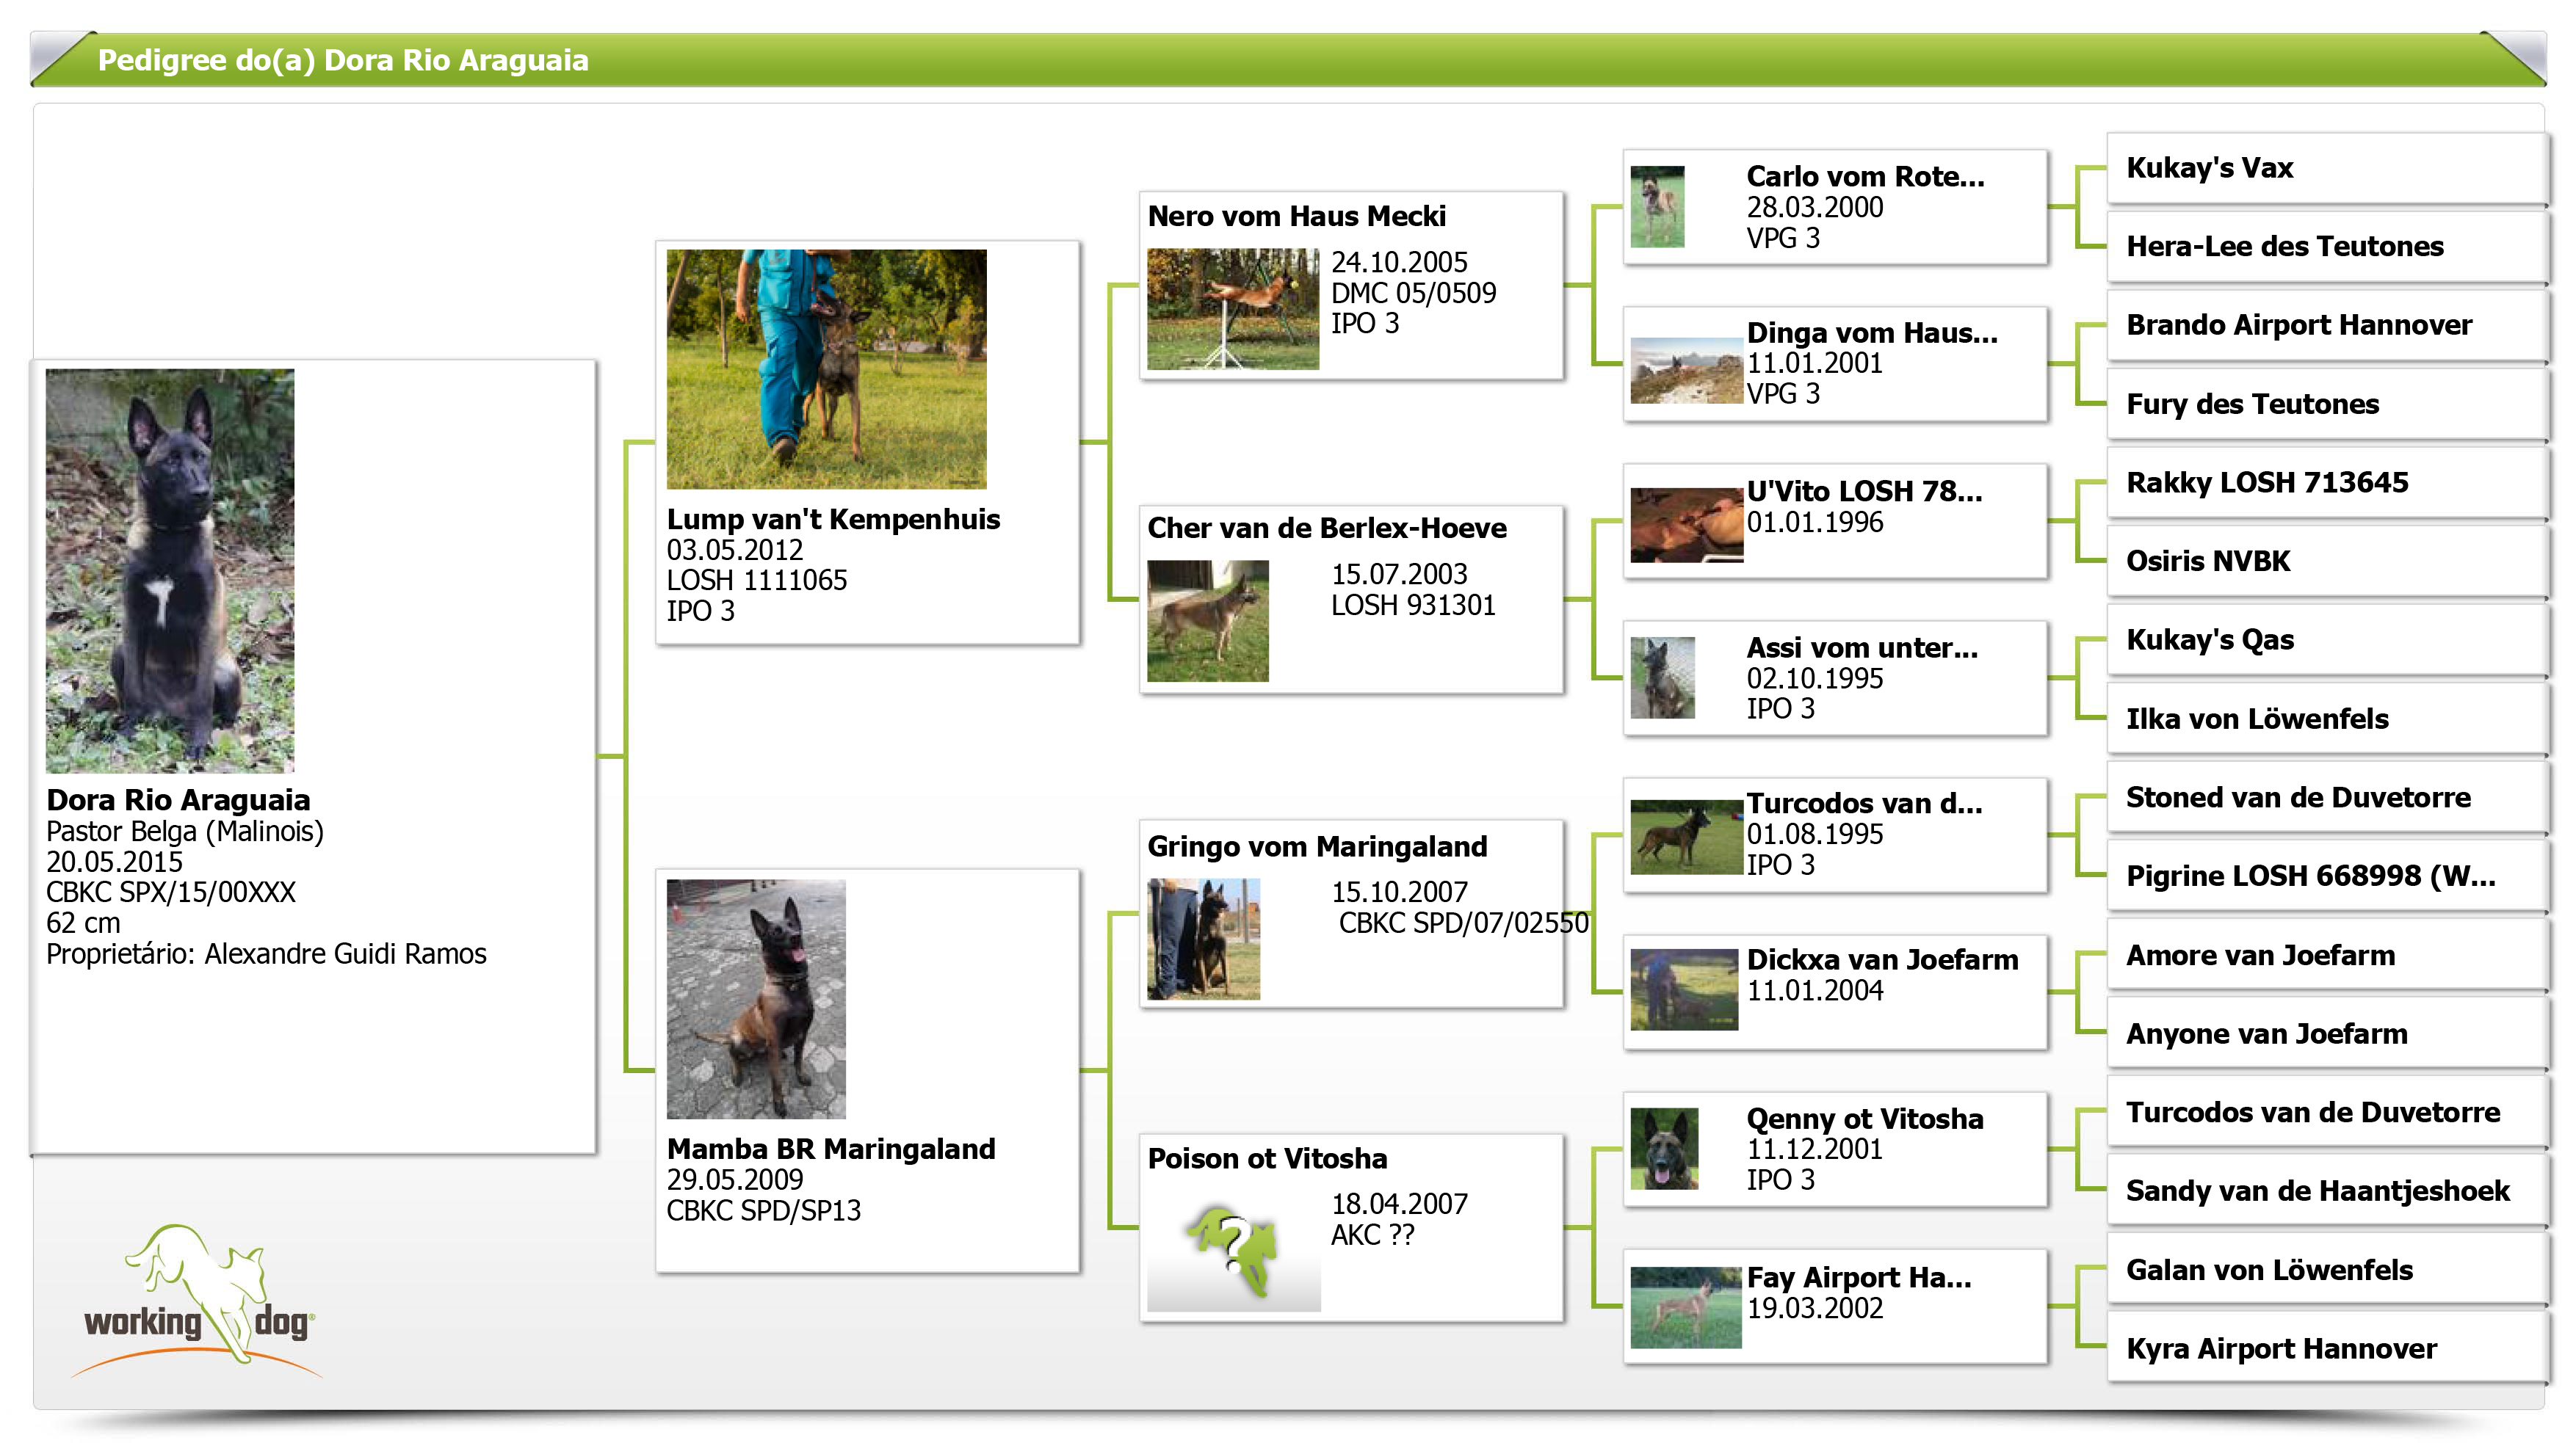Open the Dora Rio Araguaia name link
This screenshot has height=1443, width=2576.
click(x=178, y=799)
